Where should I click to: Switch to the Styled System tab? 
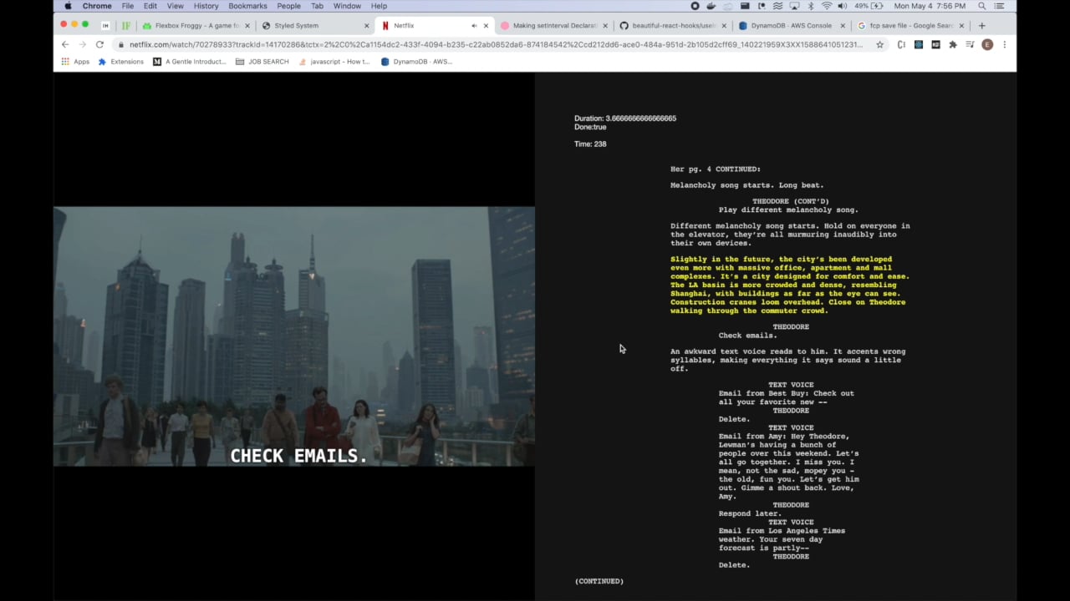[x=315, y=26]
